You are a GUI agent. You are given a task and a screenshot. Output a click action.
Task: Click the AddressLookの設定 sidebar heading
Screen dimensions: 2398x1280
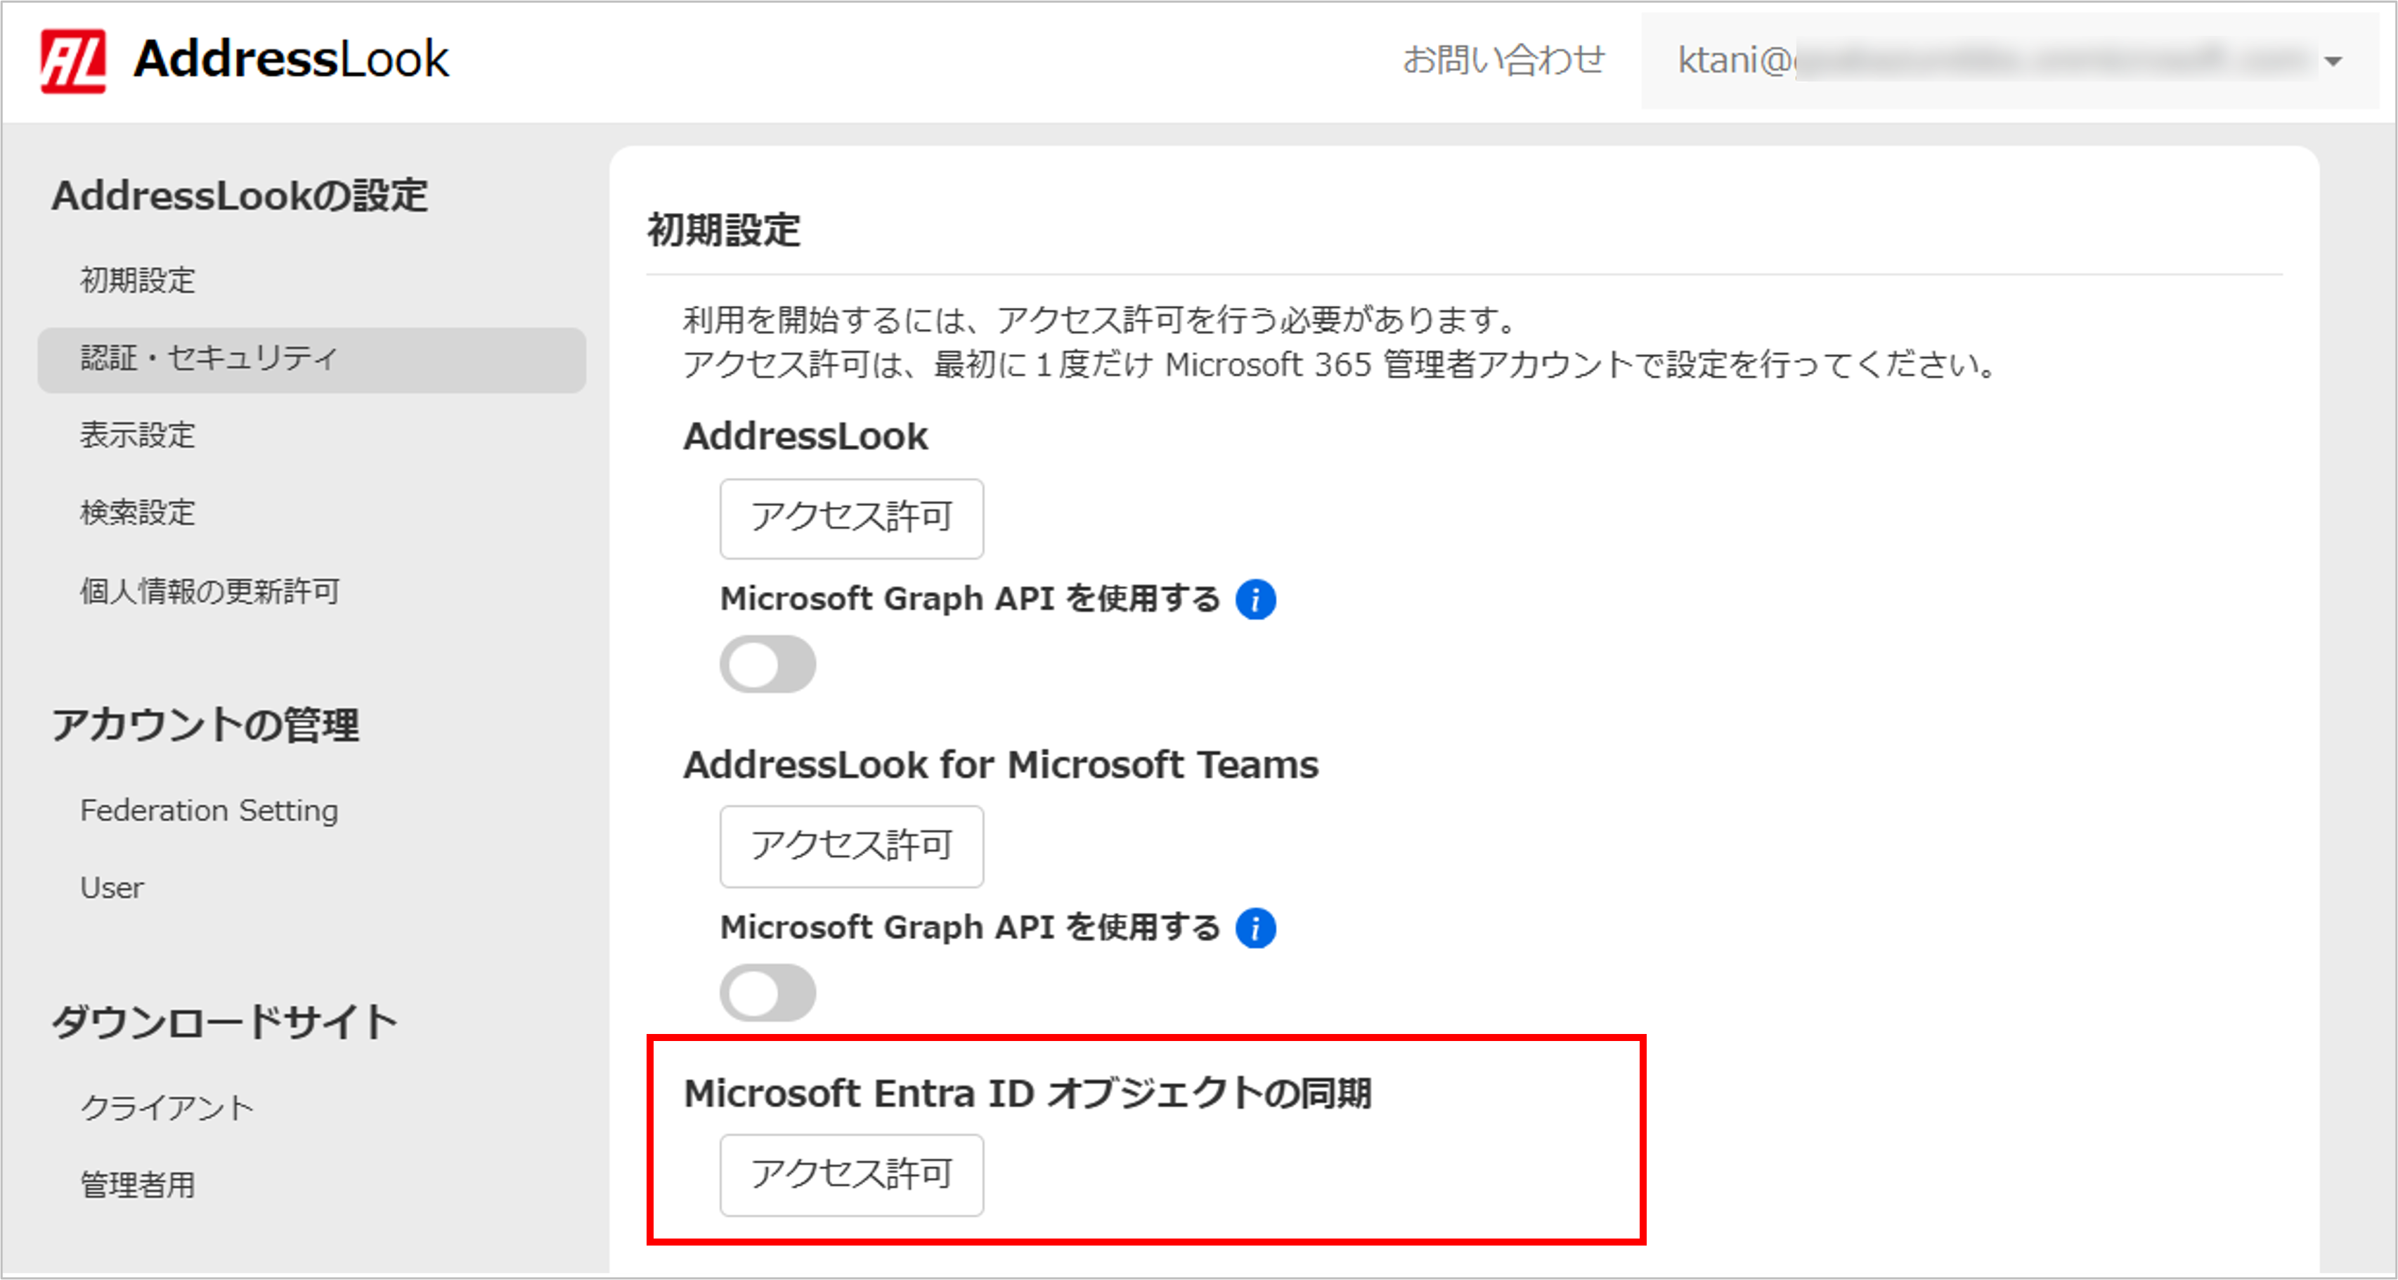tap(240, 196)
